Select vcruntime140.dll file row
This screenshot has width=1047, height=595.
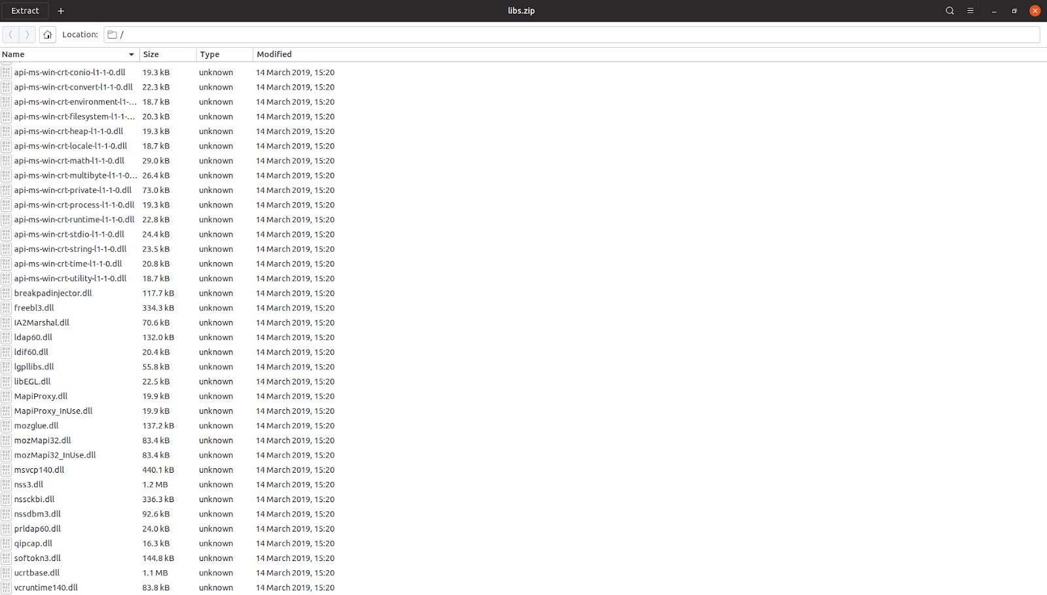(x=46, y=587)
